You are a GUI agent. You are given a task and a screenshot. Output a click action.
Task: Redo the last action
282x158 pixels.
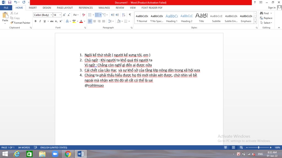(x=24, y=2)
